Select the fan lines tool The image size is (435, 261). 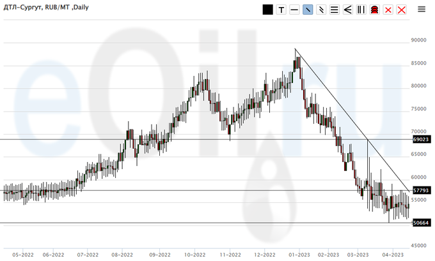pyautogui.click(x=348, y=10)
